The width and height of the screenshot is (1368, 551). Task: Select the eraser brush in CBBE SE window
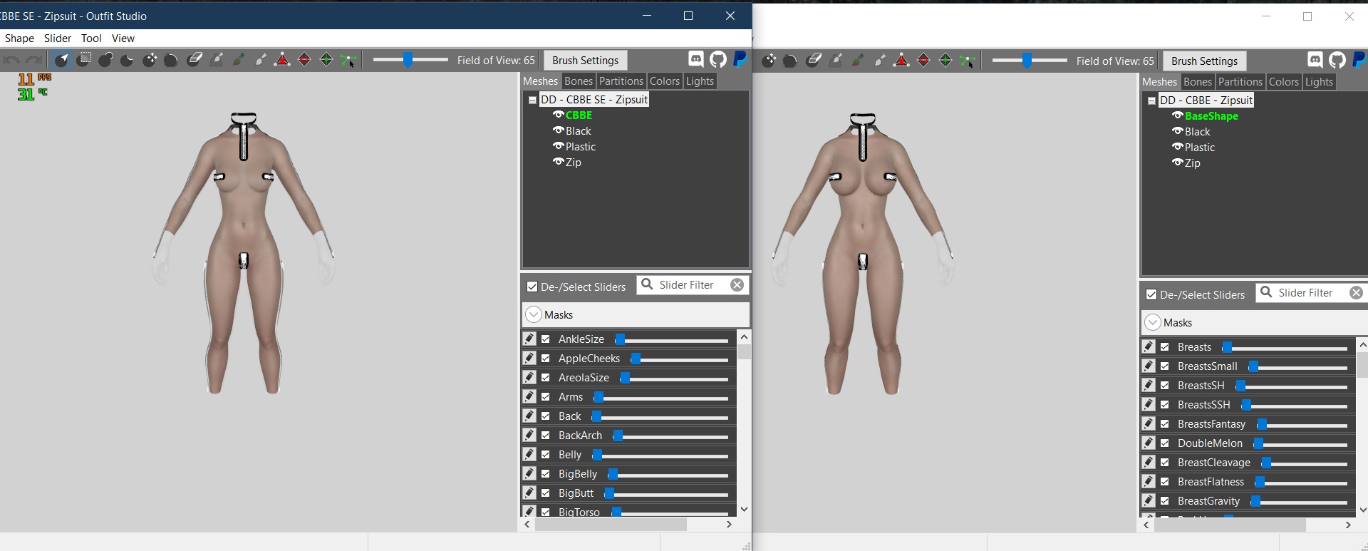pos(194,60)
